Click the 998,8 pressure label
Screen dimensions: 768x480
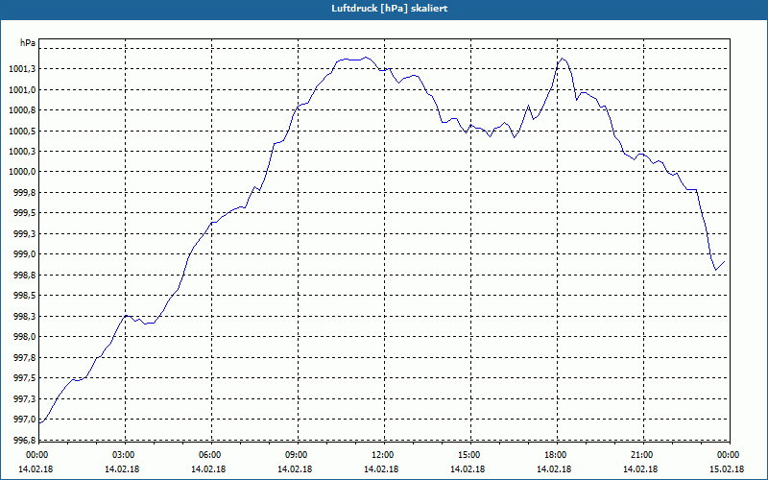(x=24, y=276)
